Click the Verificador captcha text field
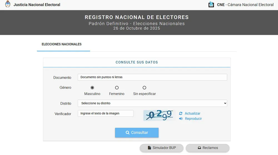The image size is (278, 155). [106, 113]
